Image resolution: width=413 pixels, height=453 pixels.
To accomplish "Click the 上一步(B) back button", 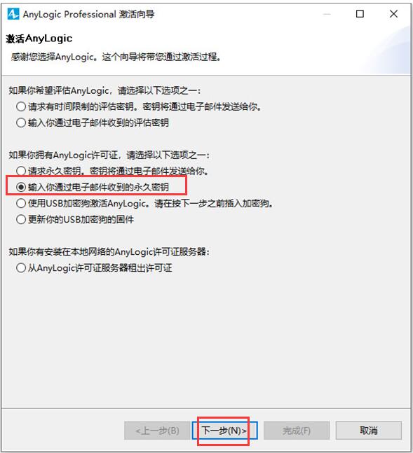I will tap(157, 431).
